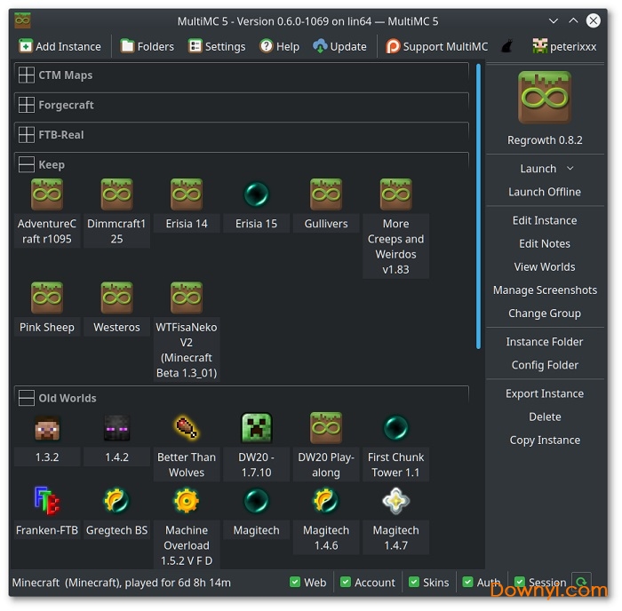The width and height of the screenshot is (622, 611).
Task: Click the 1.4.2 Enderman instance icon
Action: click(116, 428)
